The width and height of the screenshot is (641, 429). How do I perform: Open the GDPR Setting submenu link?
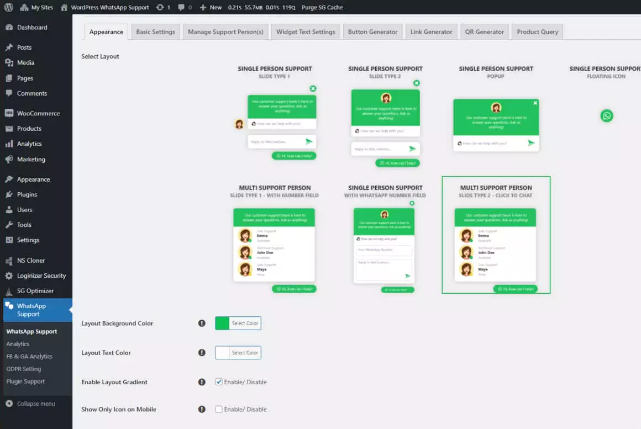pos(24,369)
